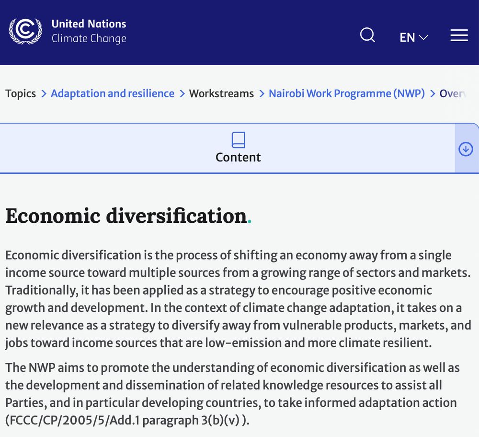Click United Nations Climate Change title text
This screenshot has height=437, width=479.
89,31
